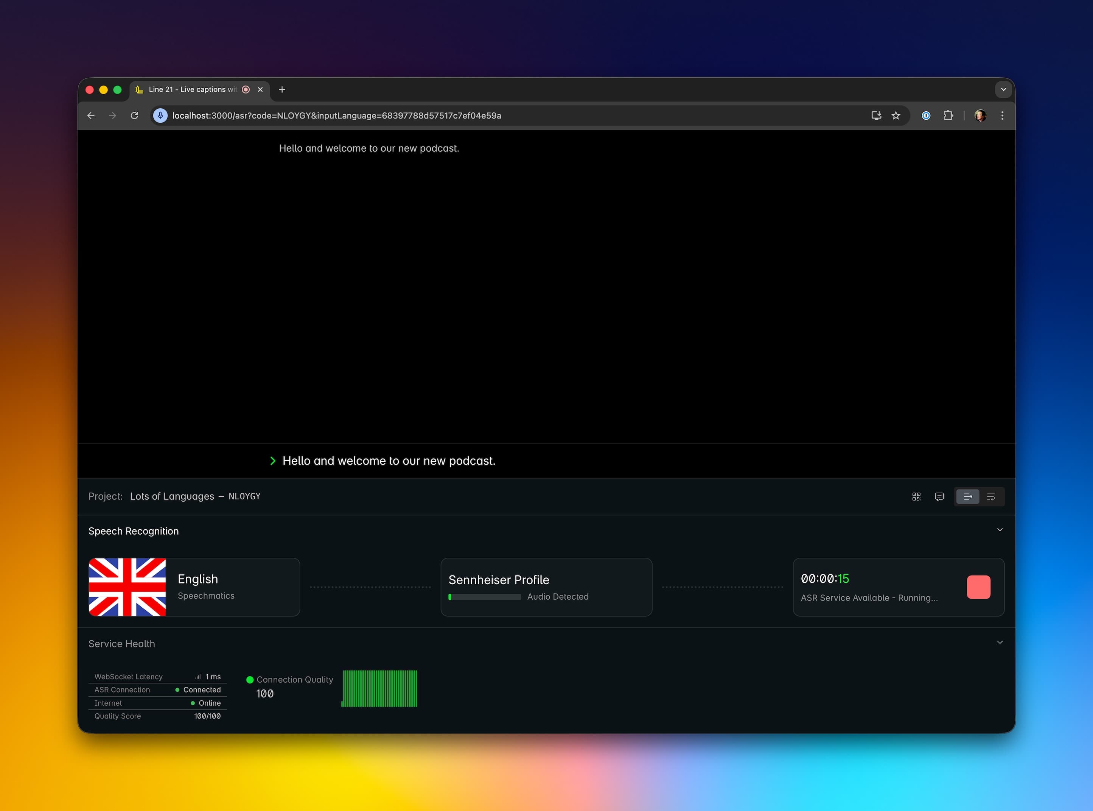Viewport: 1093px width, 811px height.
Task: Collapse the Speech Recognition section
Action: pyautogui.click(x=999, y=530)
